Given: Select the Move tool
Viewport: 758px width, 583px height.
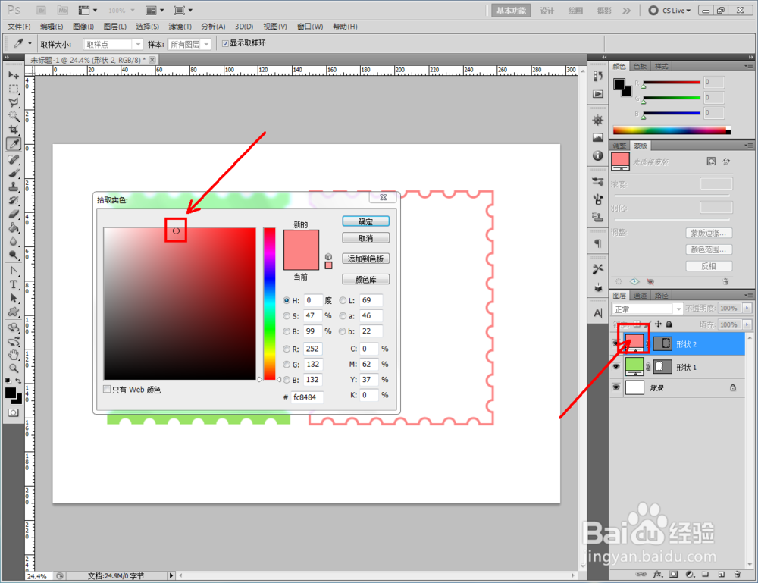Looking at the screenshot, I should [14, 75].
